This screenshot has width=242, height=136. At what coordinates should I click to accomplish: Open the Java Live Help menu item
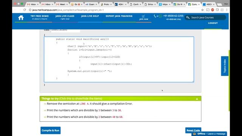[x=90, y=16]
